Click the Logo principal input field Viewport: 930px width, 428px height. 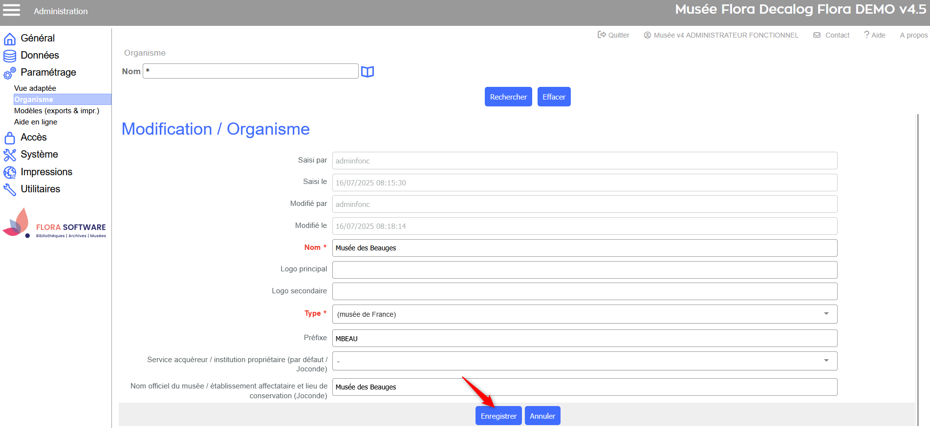(584, 269)
